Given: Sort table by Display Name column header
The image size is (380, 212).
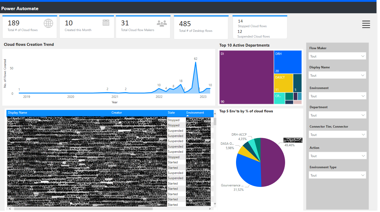Looking at the screenshot, I should [x=17, y=113].
